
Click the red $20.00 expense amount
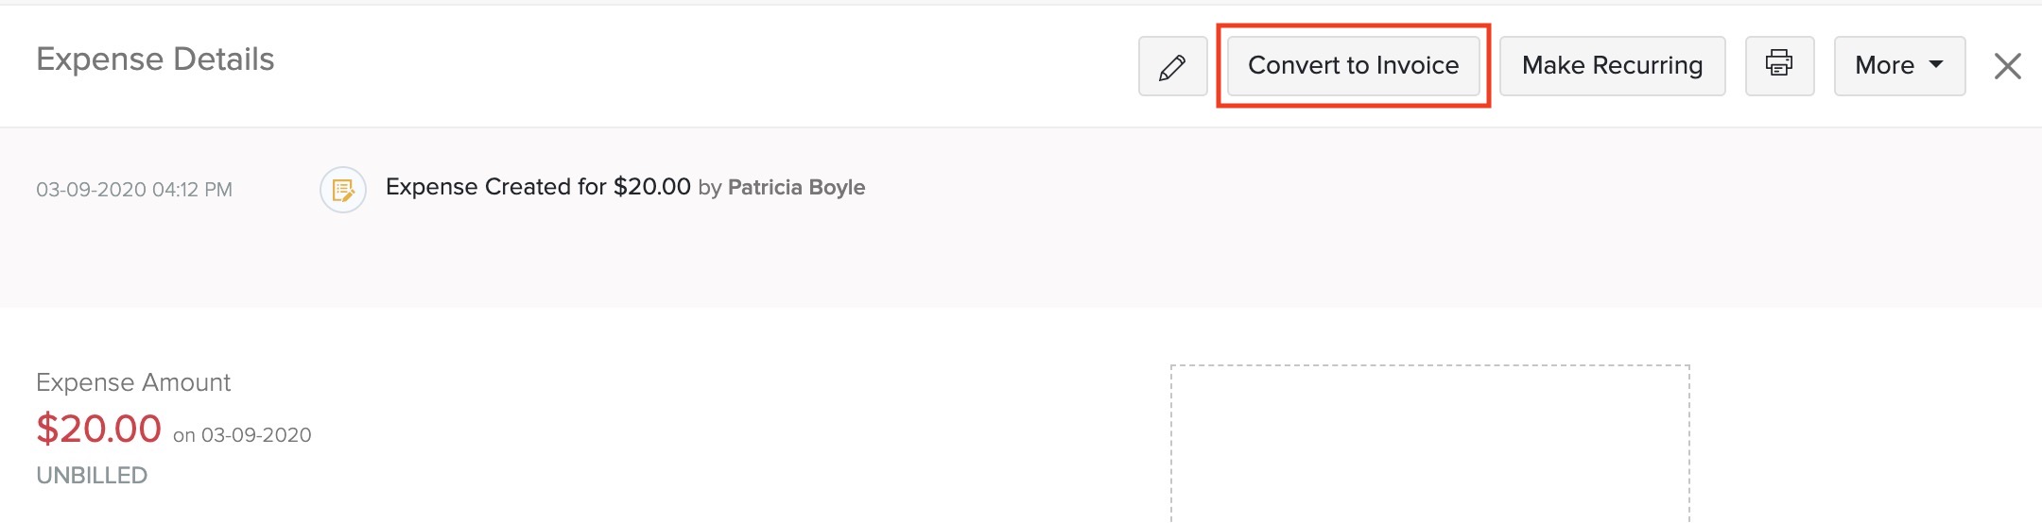[99, 429]
